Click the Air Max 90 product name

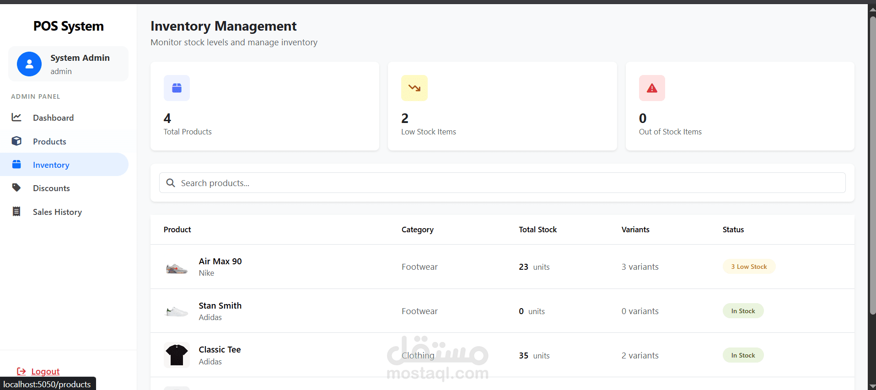(220, 261)
